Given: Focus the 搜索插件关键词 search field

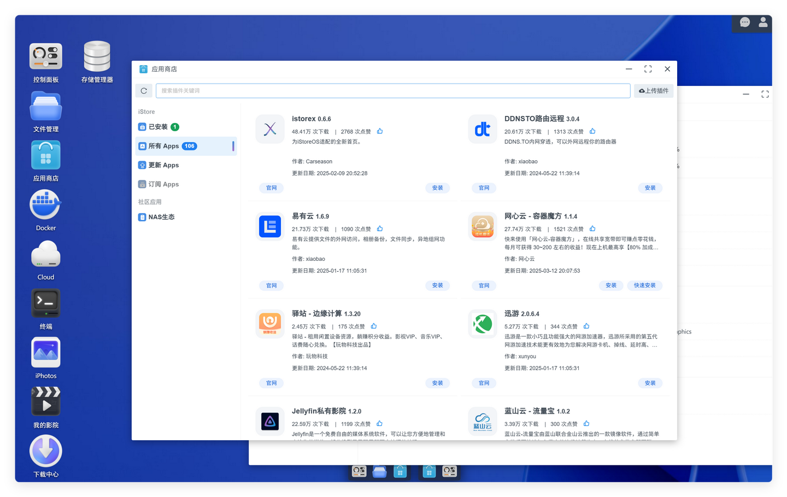Looking at the screenshot, I should (x=393, y=91).
